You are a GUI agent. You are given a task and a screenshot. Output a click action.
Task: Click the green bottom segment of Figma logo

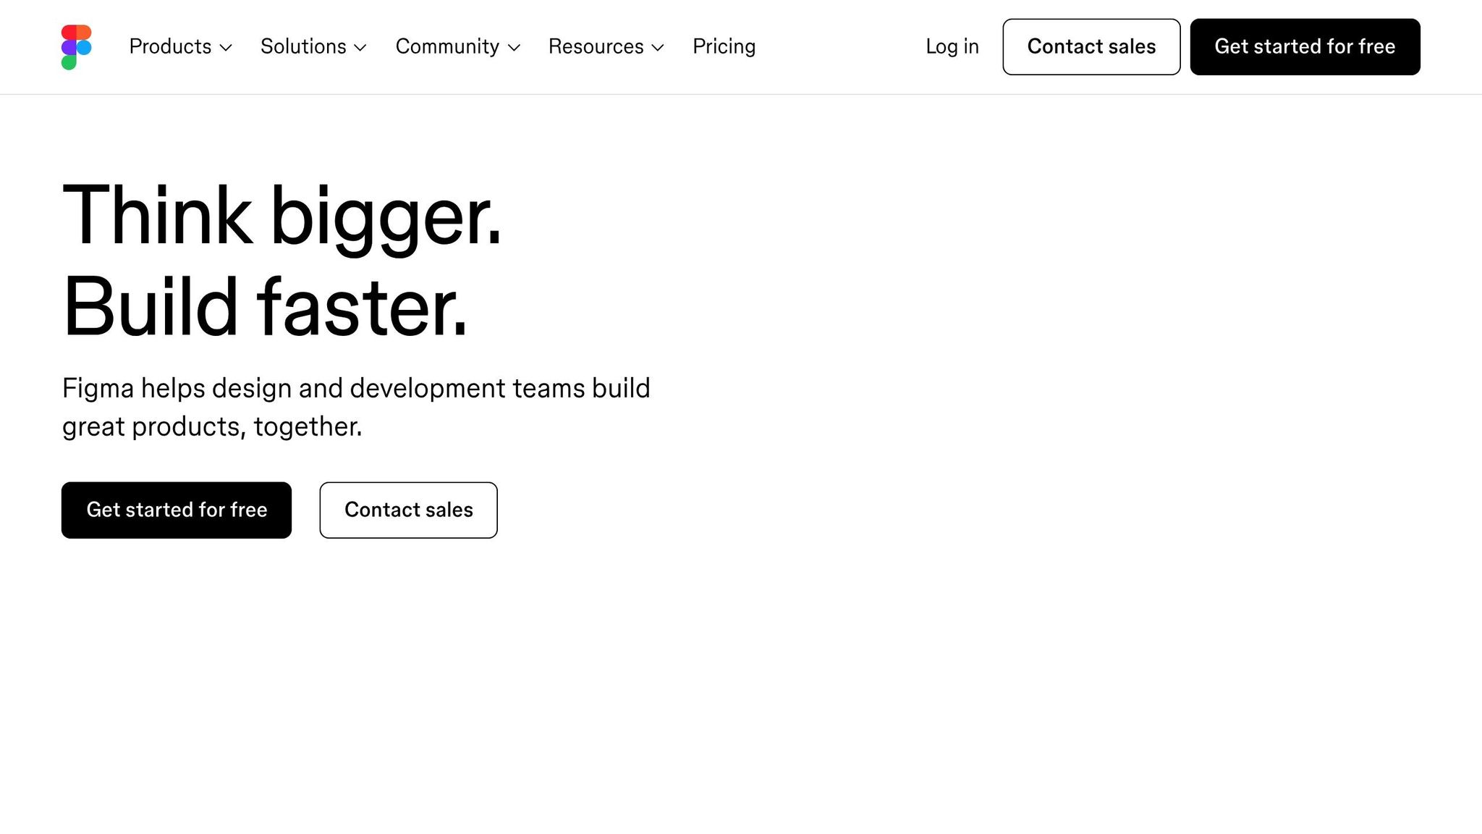pos(69,63)
